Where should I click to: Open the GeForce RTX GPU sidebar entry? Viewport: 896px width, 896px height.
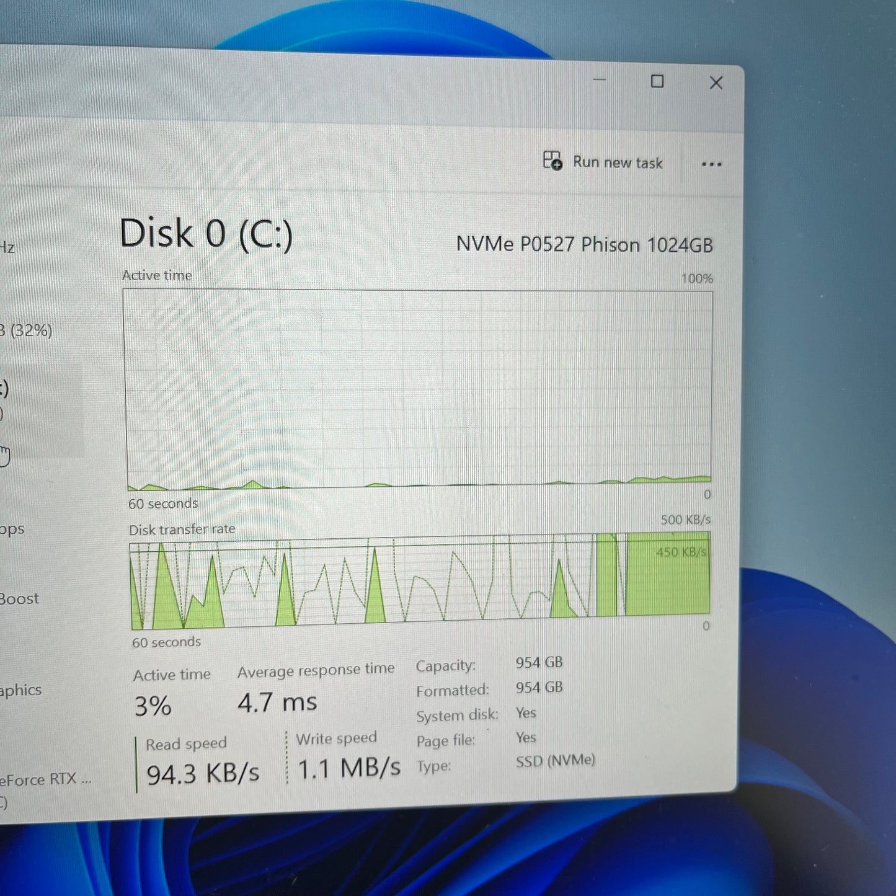43,780
